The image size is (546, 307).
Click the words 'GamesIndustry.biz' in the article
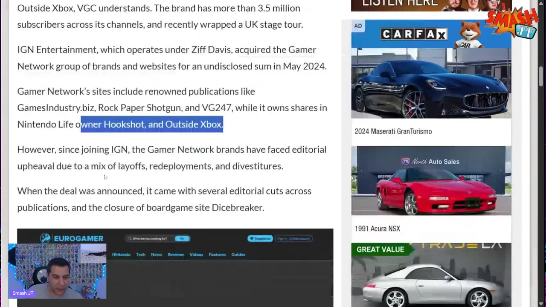pyautogui.click(x=56, y=107)
